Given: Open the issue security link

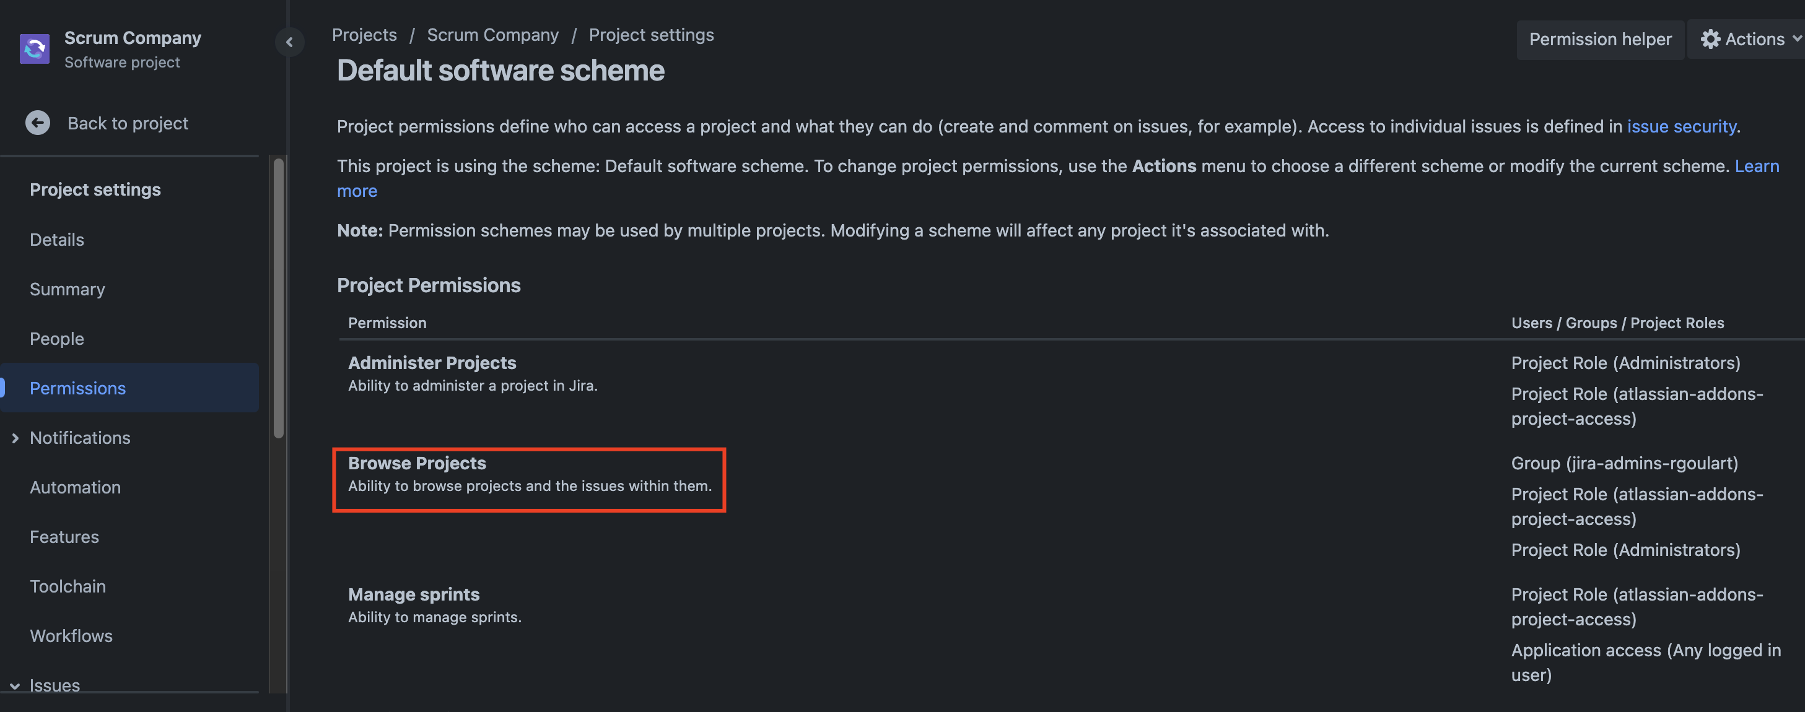Looking at the screenshot, I should pyautogui.click(x=1681, y=127).
